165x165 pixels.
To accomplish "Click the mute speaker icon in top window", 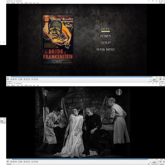I will [x=150, y=80].
